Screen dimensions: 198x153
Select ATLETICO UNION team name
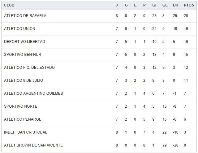point(19,29)
